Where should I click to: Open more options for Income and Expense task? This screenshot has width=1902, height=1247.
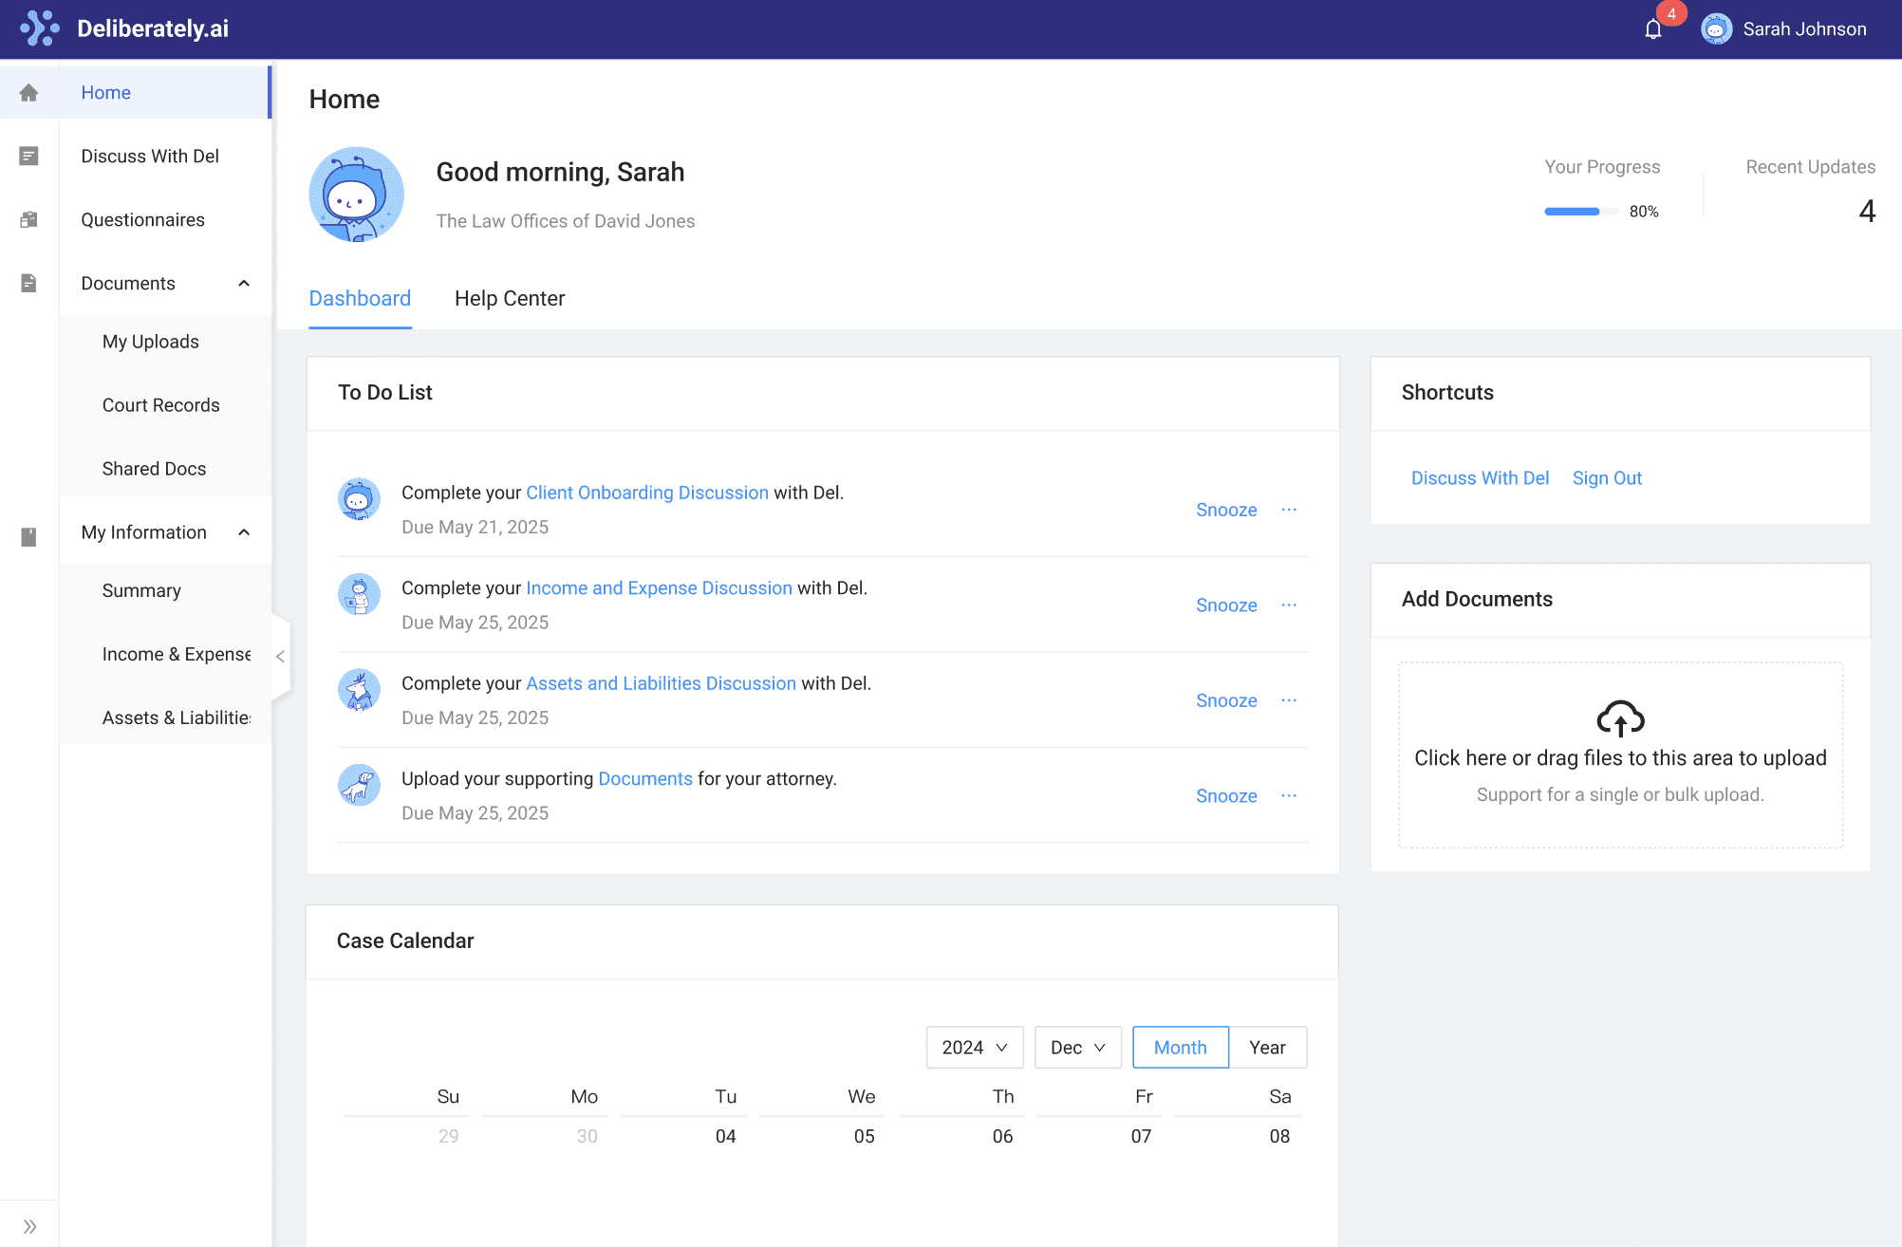(1289, 605)
